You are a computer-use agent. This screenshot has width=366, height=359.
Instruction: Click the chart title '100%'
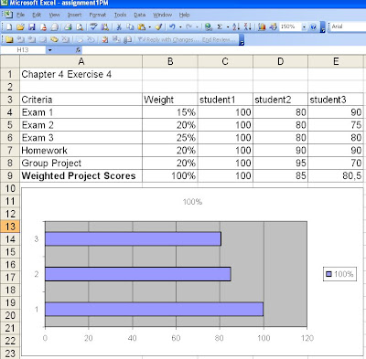(192, 202)
